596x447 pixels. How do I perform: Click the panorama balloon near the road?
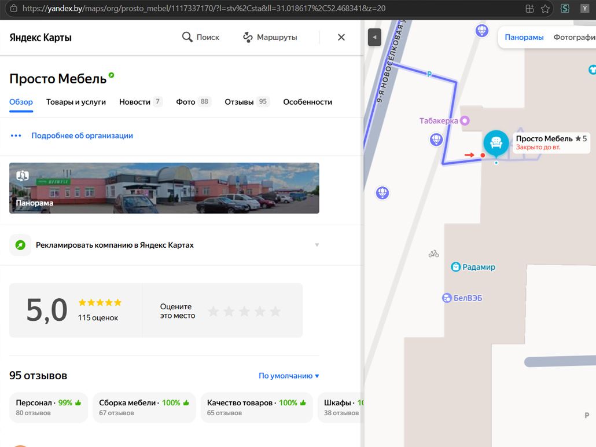[x=382, y=192]
